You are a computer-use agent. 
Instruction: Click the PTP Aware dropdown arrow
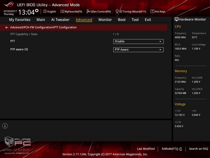click(160, 50)
